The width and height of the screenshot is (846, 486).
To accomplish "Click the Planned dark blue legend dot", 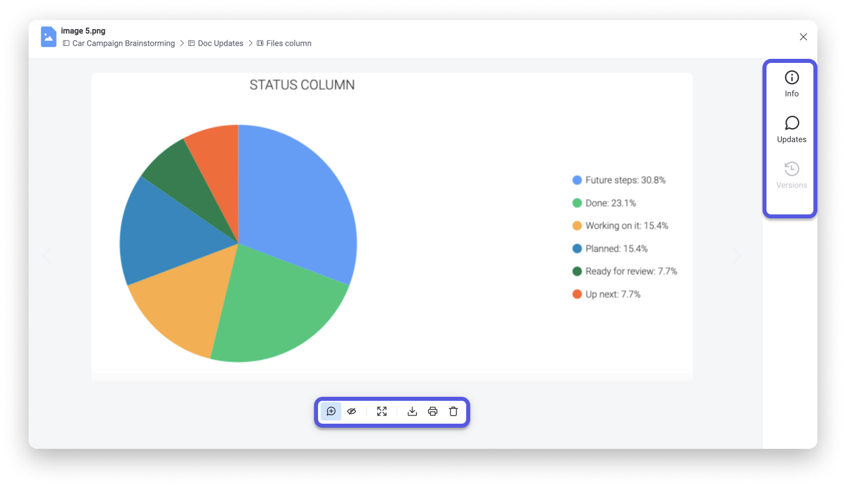I will click(x=577, y=249).
